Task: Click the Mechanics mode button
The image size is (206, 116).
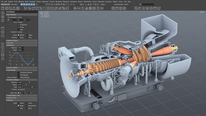Action: point(5,4)
